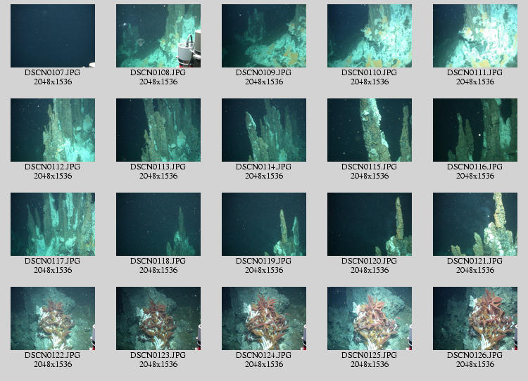Open the dark DSCN0118.JPG thumbnail
This screenshot has width=528, height=381.
158,224
